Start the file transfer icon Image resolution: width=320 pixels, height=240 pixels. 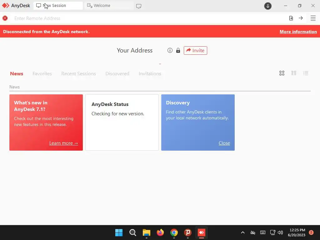pos(291,18)
